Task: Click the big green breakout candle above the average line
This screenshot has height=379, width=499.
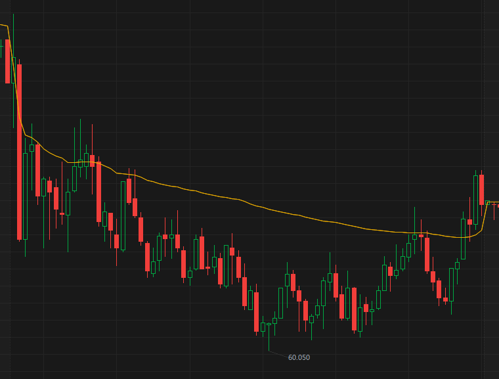Action: point(475,200)
